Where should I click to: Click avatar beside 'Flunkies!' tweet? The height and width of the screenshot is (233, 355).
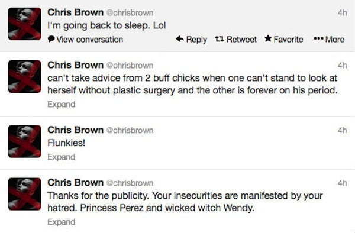(25, 141)
